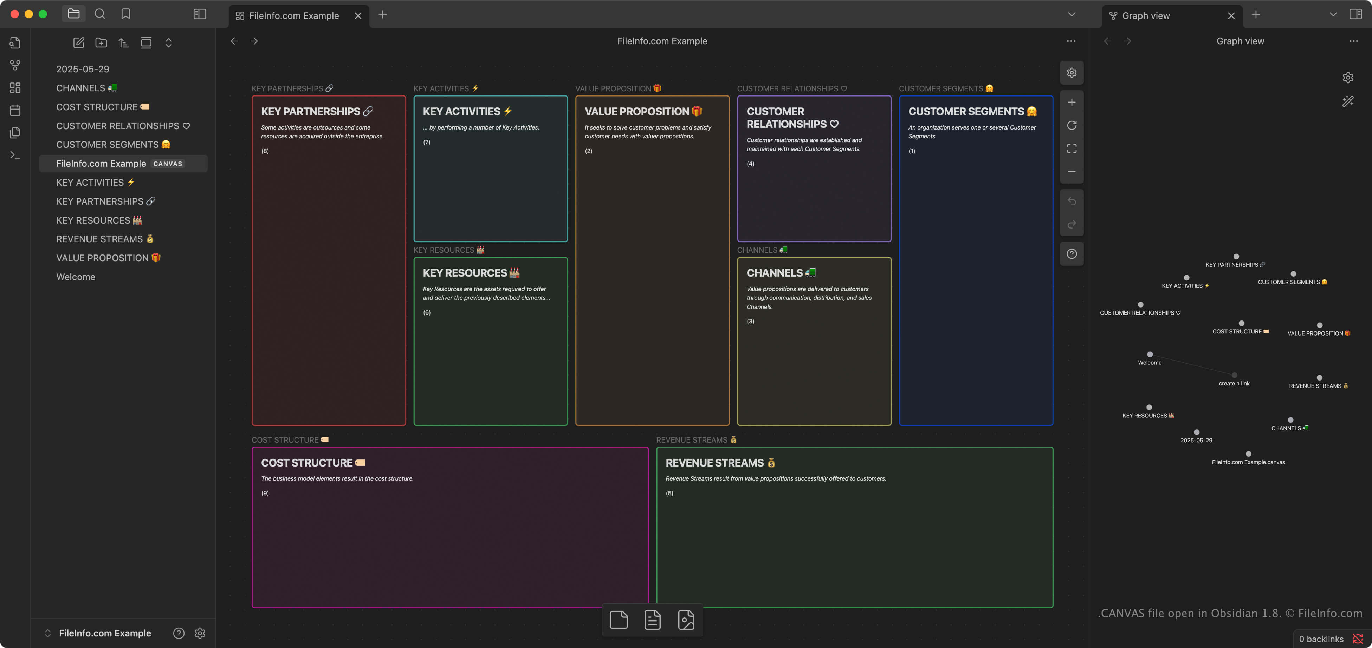The height and width of the screenshot is (648, 1372).
Task: Open the Welcome note
Action: point(124,277)
